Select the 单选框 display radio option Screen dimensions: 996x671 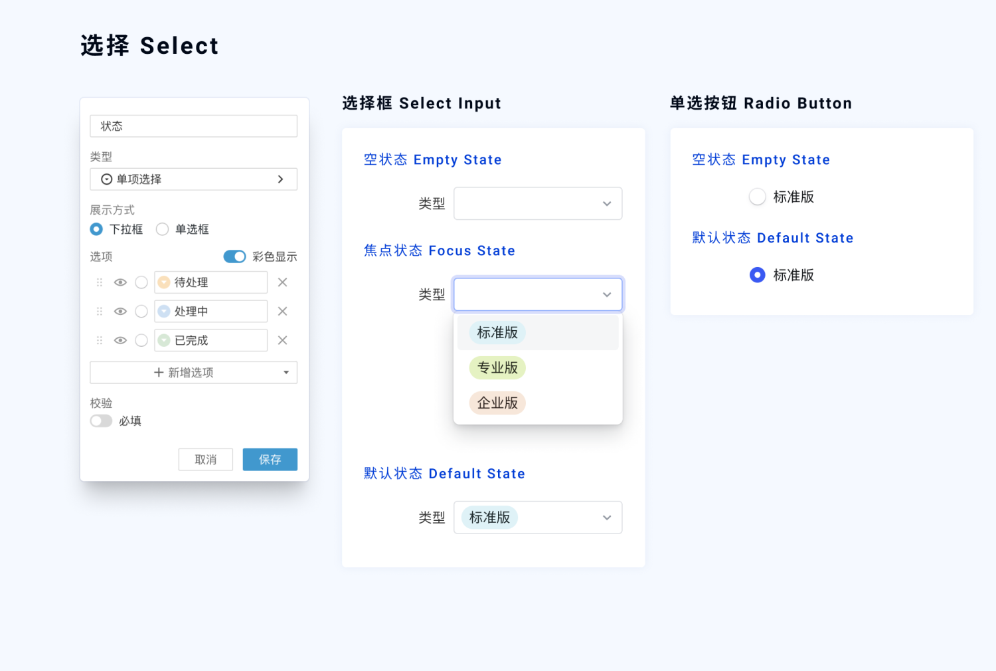coord(162,229)
